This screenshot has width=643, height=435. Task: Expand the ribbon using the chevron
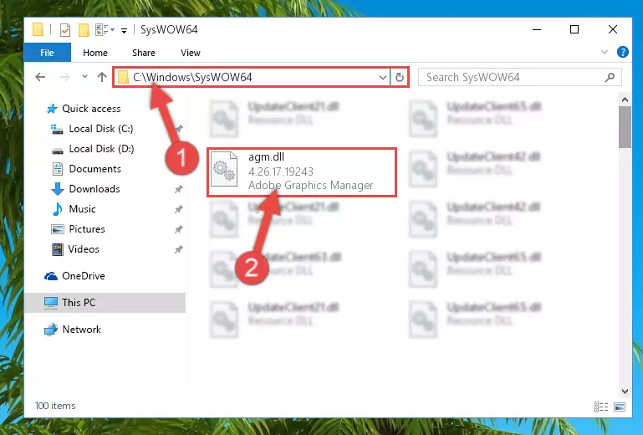[604, 52]
